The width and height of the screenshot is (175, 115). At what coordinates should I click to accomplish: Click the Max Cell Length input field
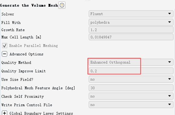pyautogui.click(x=131, y=37)
